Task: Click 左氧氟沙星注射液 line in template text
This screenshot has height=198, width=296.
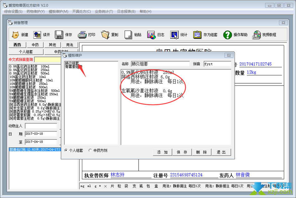Action: tap(147, 91)
